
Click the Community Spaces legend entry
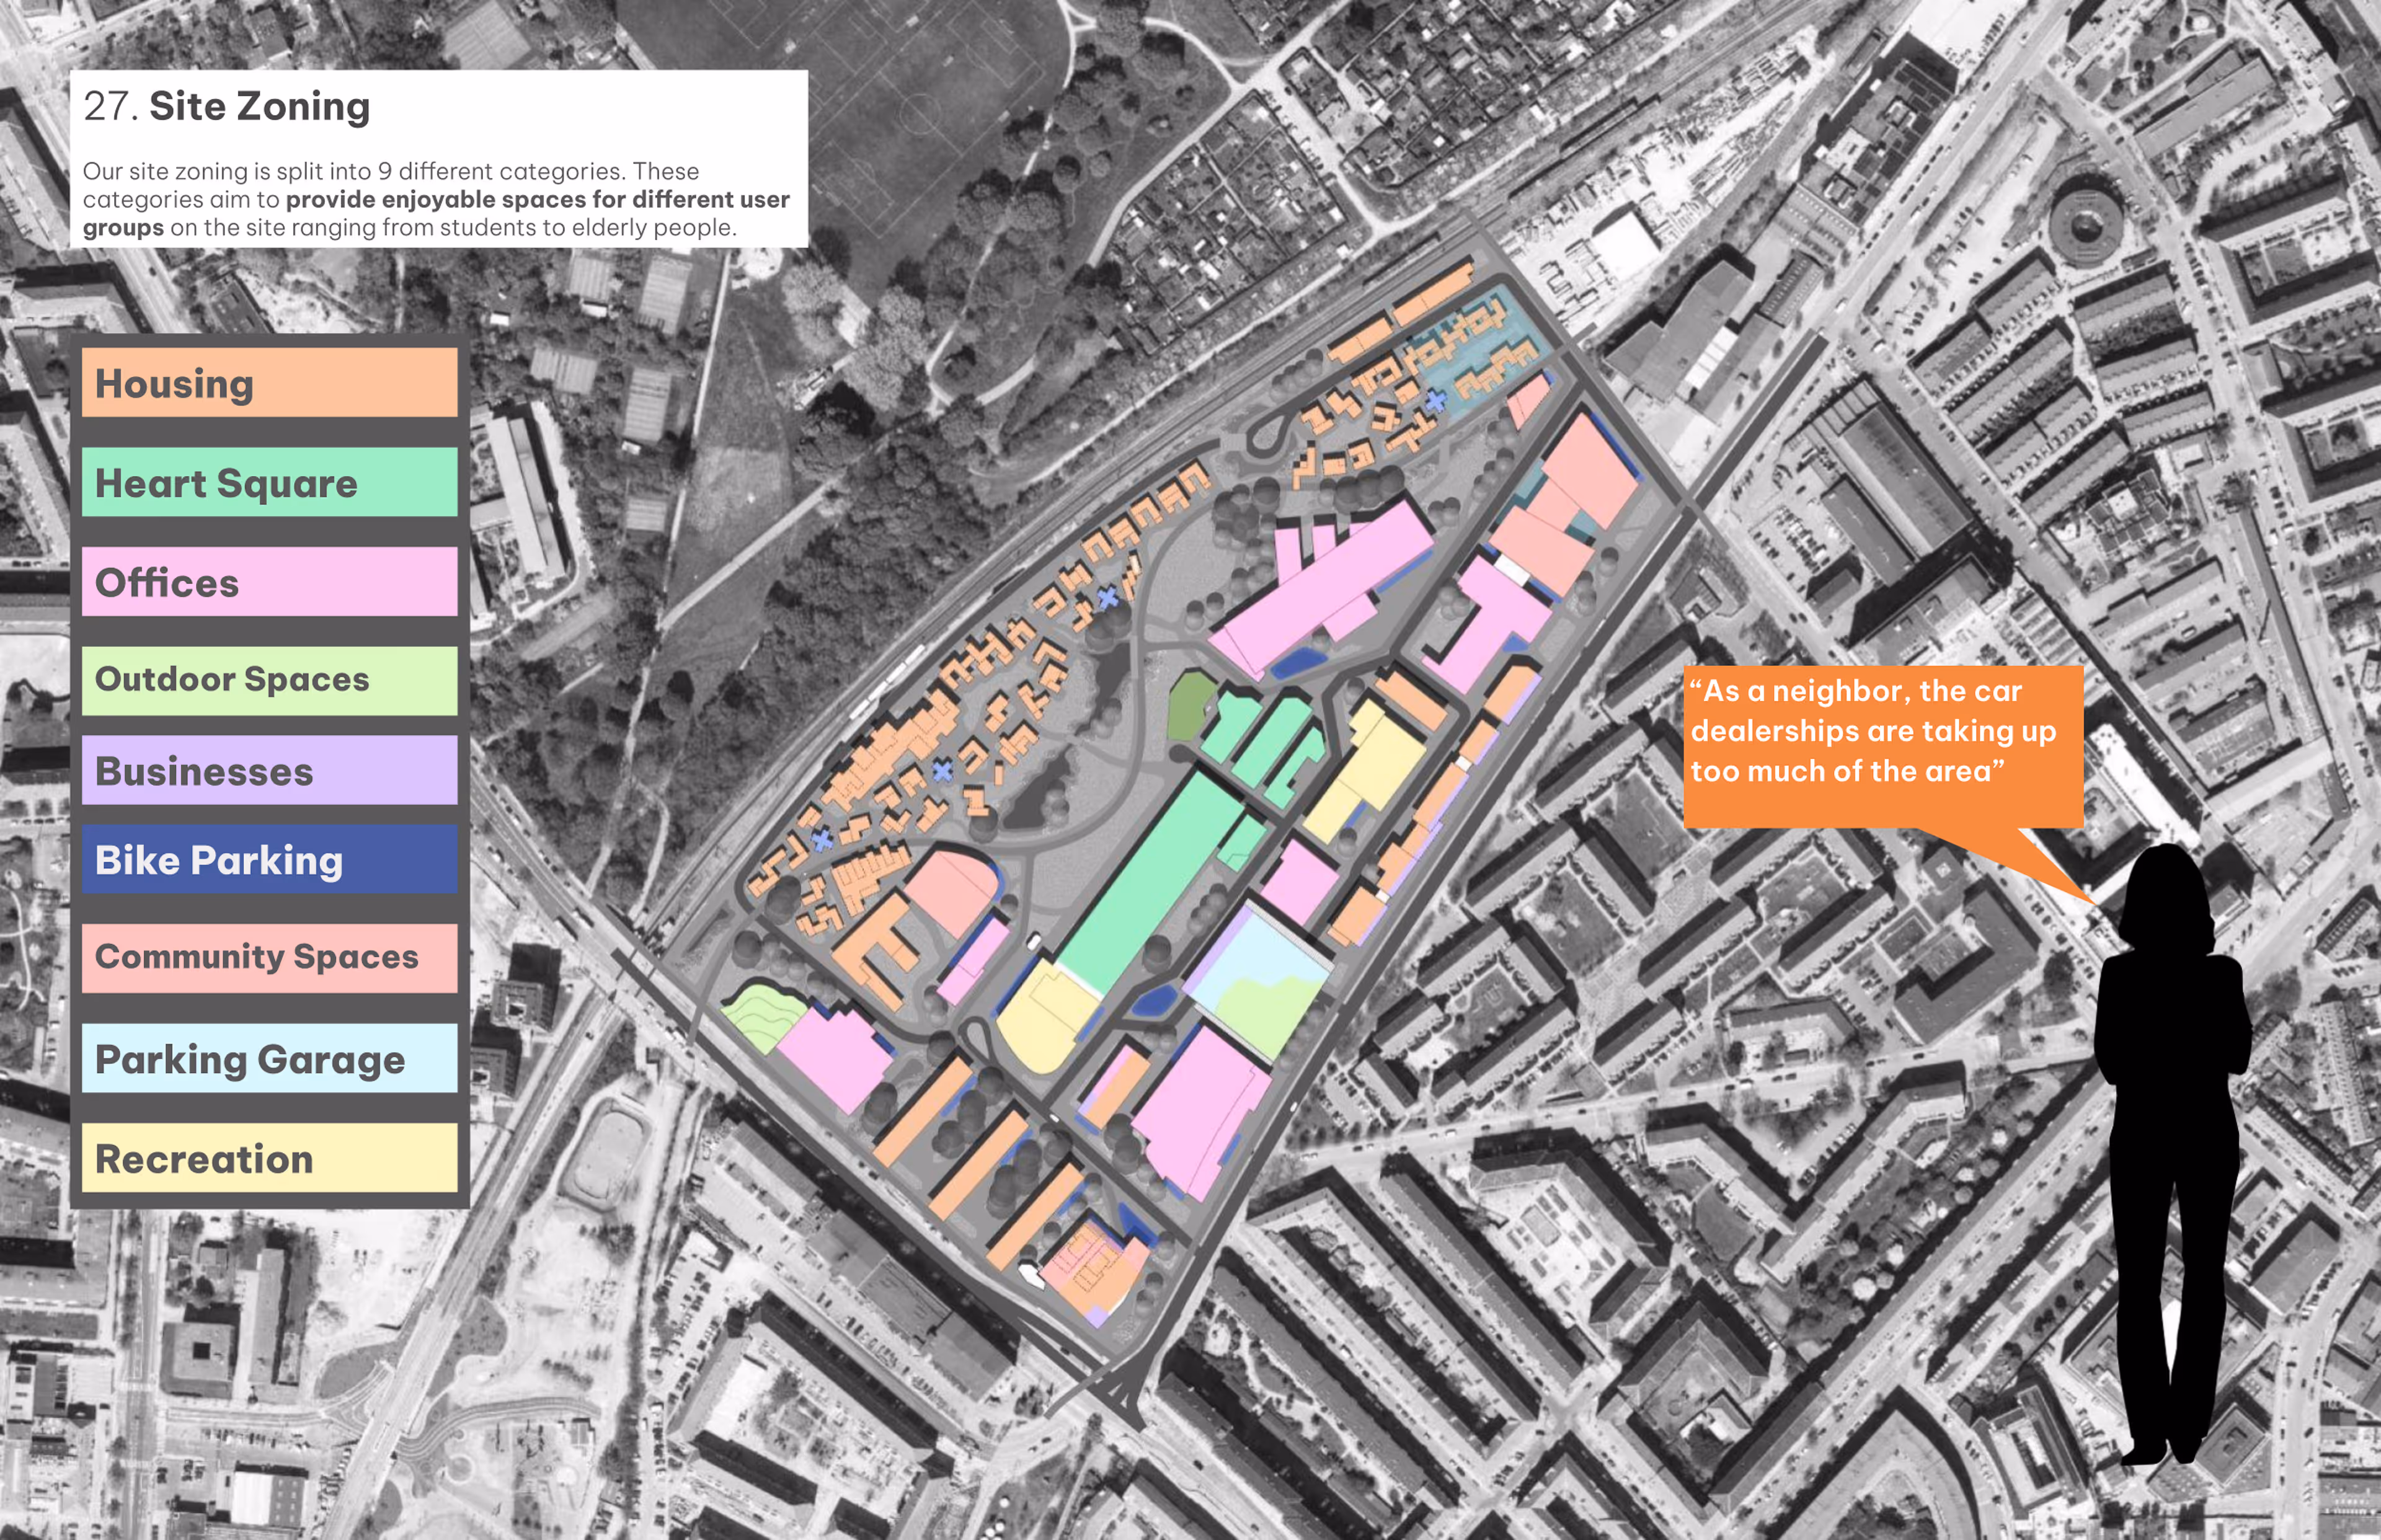pos(269,957)
